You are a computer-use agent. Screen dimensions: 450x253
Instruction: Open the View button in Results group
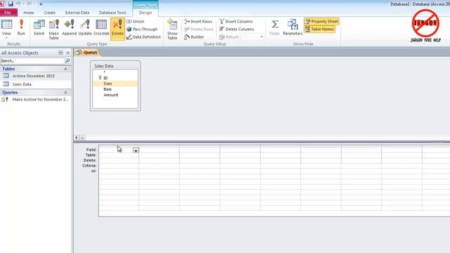(x=6, y=29)
